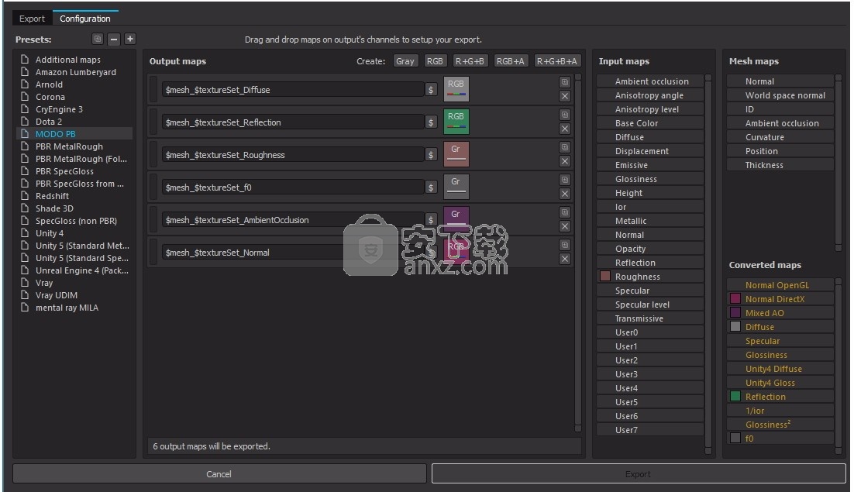Delete the f0 output map
This screenshot has height=492, width=854.
click(565, 194)
